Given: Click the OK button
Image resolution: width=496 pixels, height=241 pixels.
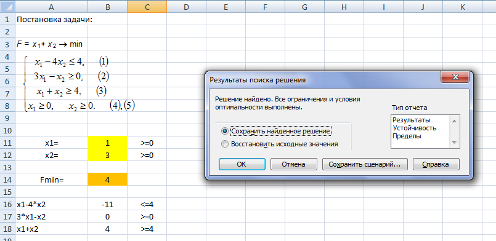Looking at the screenshot, I should [x=242, y=164].
